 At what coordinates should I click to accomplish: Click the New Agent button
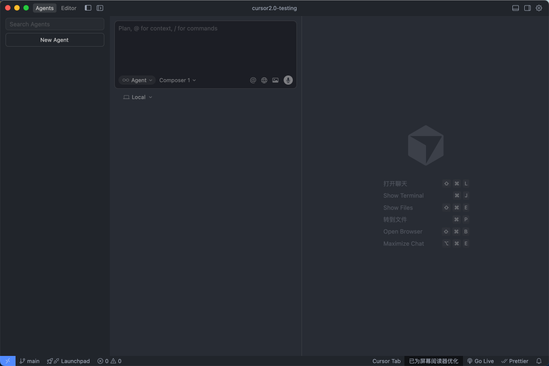pyautogui.click(x=54, y=40)
